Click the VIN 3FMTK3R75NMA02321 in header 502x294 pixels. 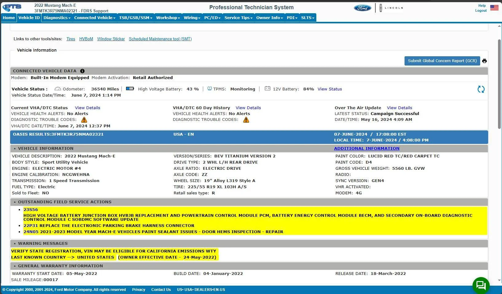coord(56,11)
